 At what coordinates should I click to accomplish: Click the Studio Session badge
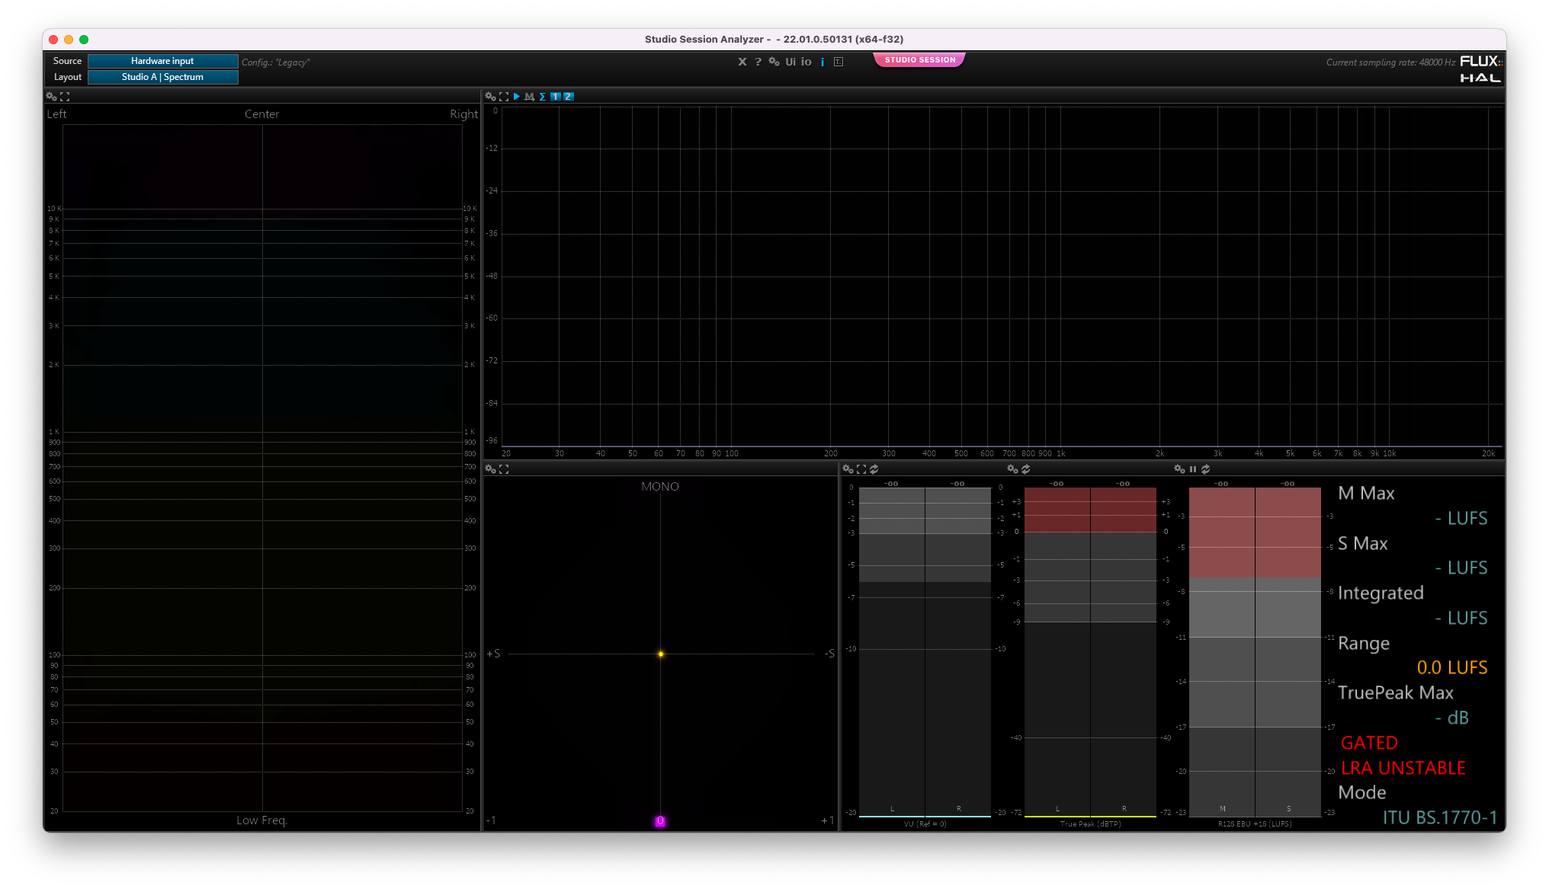[x=919, y=59]
